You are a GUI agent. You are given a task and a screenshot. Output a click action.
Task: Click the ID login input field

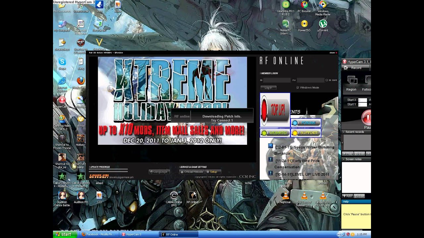pyautogui.click(x=277, y=80)
